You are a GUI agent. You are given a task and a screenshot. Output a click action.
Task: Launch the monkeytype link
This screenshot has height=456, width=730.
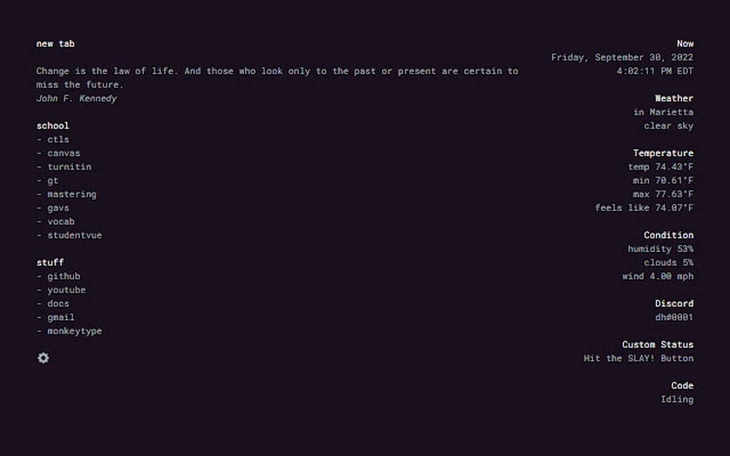(74, 331)
